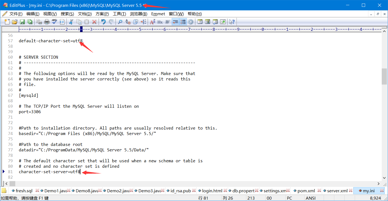Open Print Preview from the toolbar
This screenshot has width=388, height=201.
tap(39, 22)
